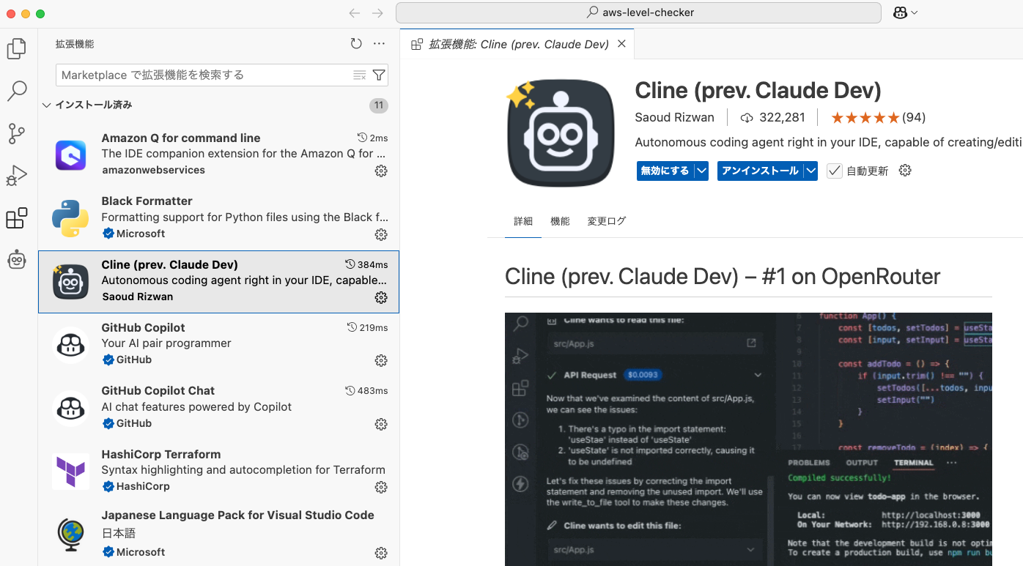Screen dimensions: 1023x566
Task: Open manage gear for GitHub Copilot Chat
Action: coord(381,424)
